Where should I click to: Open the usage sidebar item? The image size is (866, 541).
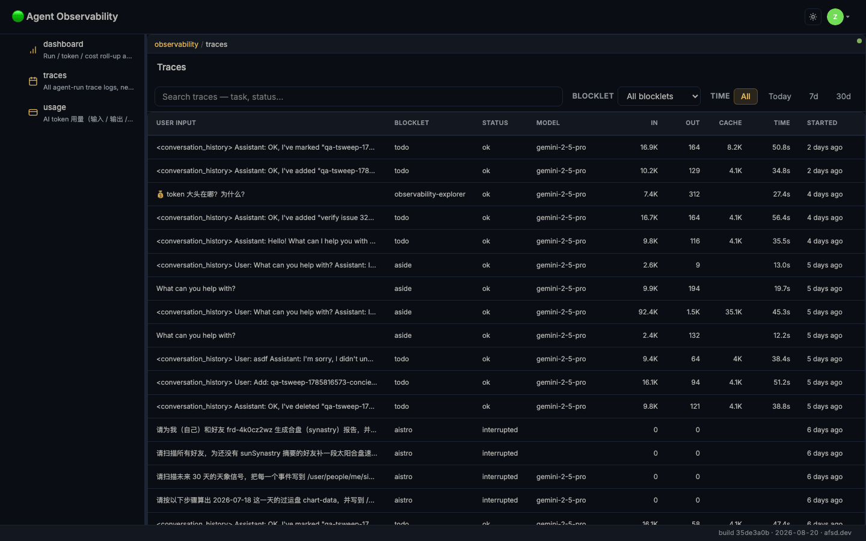[81, 113]
